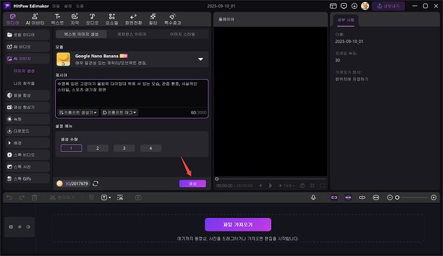The height and width of the screenshot is (256, 443).
Task: Click the crop icon in player controls
Action: 312,186
